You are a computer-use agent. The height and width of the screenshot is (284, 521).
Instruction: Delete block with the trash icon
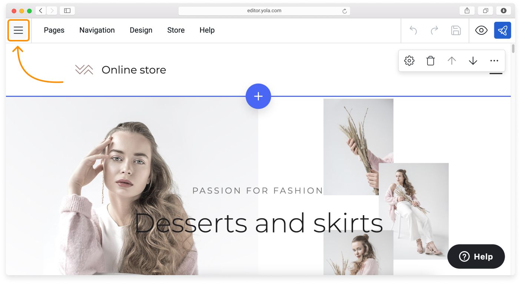pyautogui.click(x=430, y=61)
